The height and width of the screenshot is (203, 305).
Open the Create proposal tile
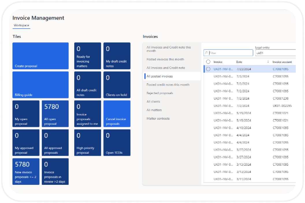tap(40, 56)
